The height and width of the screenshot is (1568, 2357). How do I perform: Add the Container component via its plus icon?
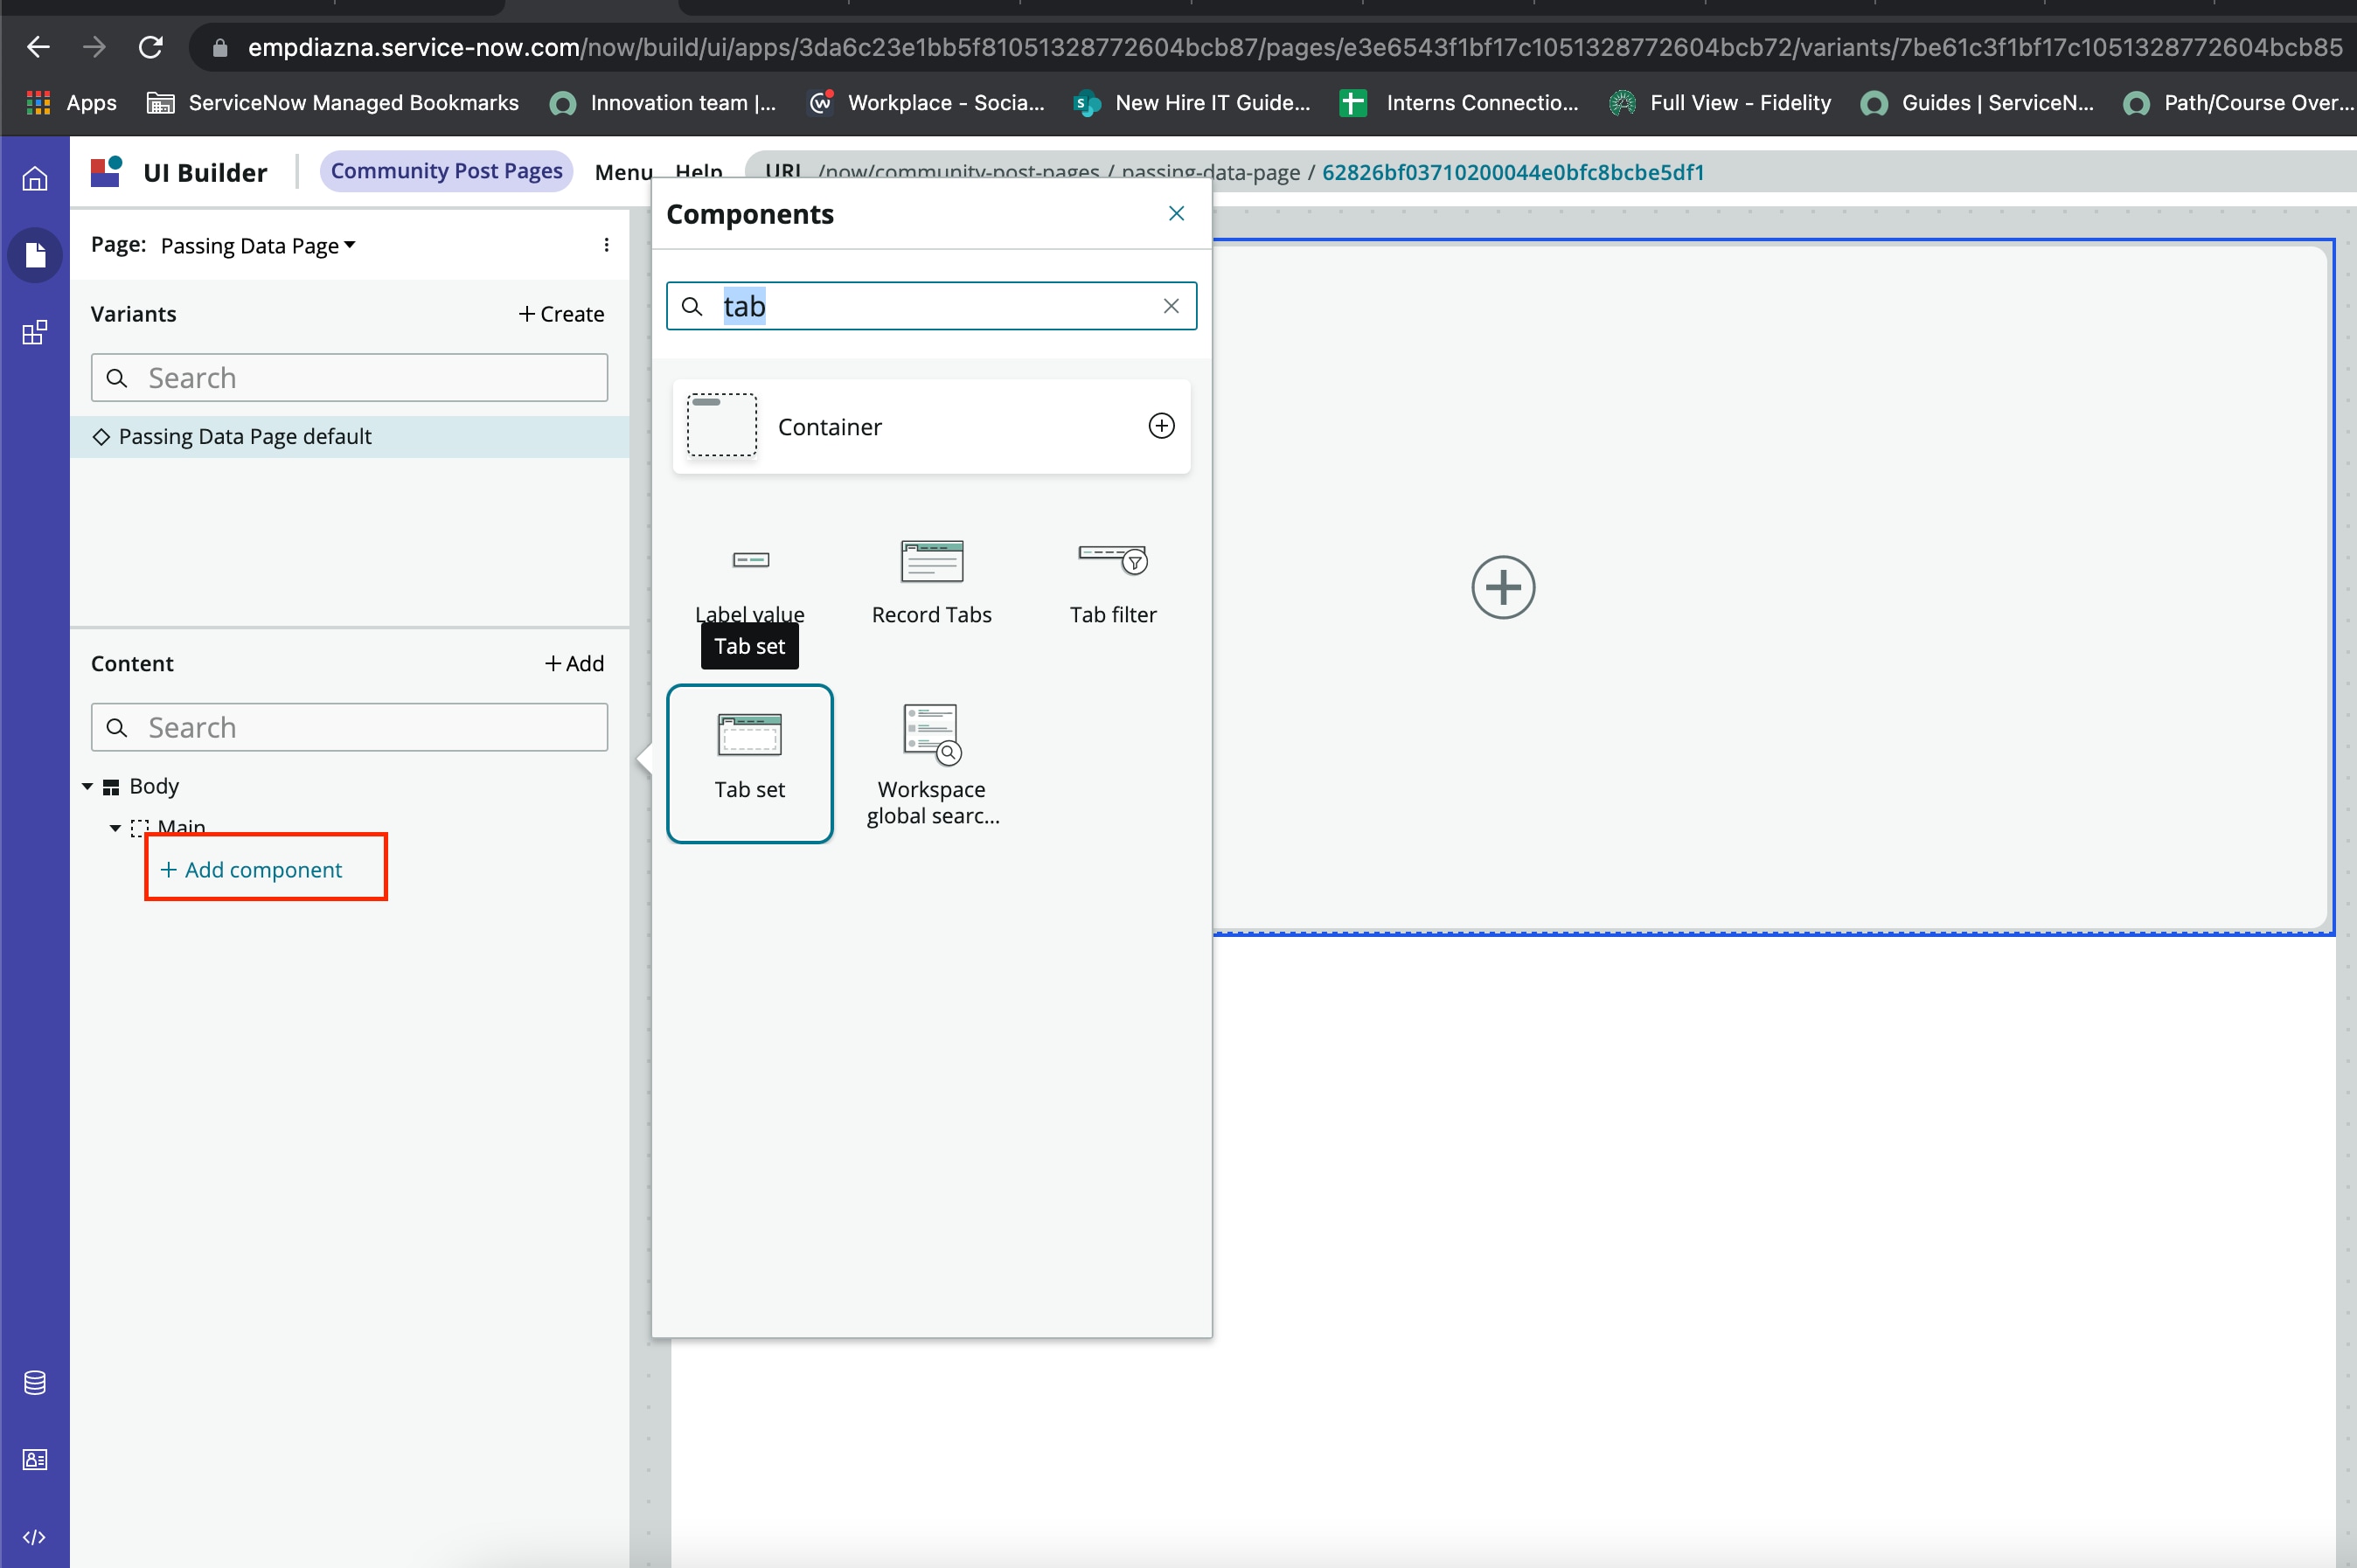(1161, 425)
